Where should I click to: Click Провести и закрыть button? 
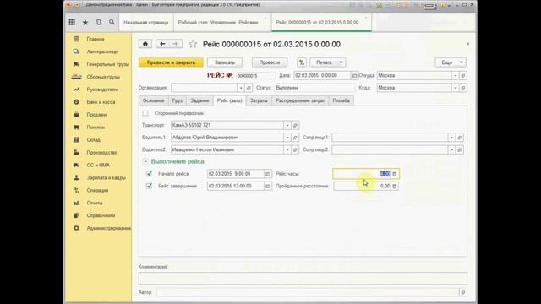pyautogui.click(x=171, y=62)
